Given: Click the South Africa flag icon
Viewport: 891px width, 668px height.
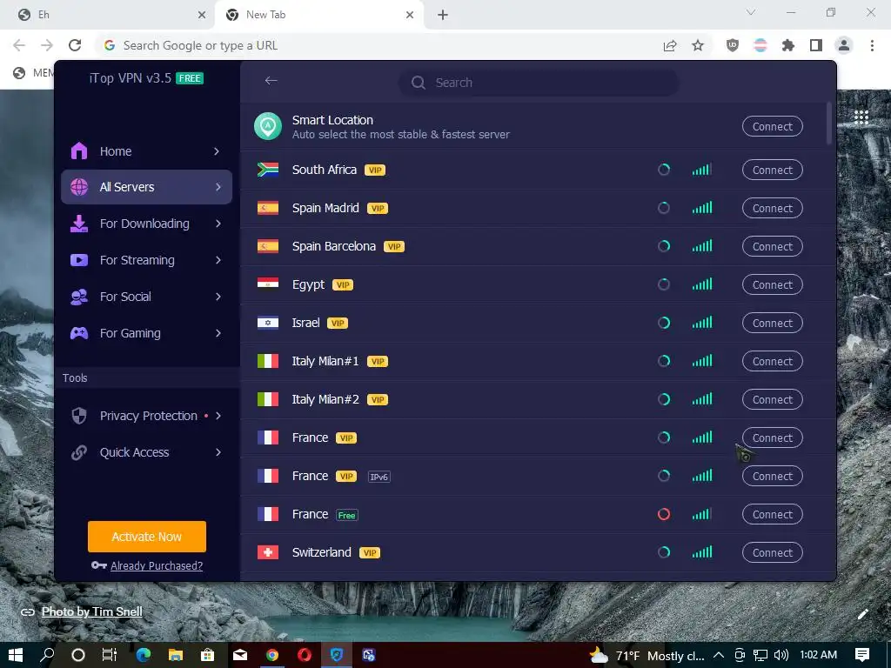Looking at the screenshot, I should (268, 170).
